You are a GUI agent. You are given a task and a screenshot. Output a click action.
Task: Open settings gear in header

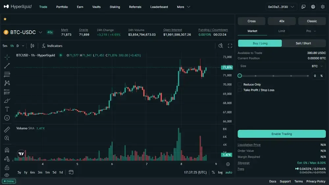pos(322,7)
